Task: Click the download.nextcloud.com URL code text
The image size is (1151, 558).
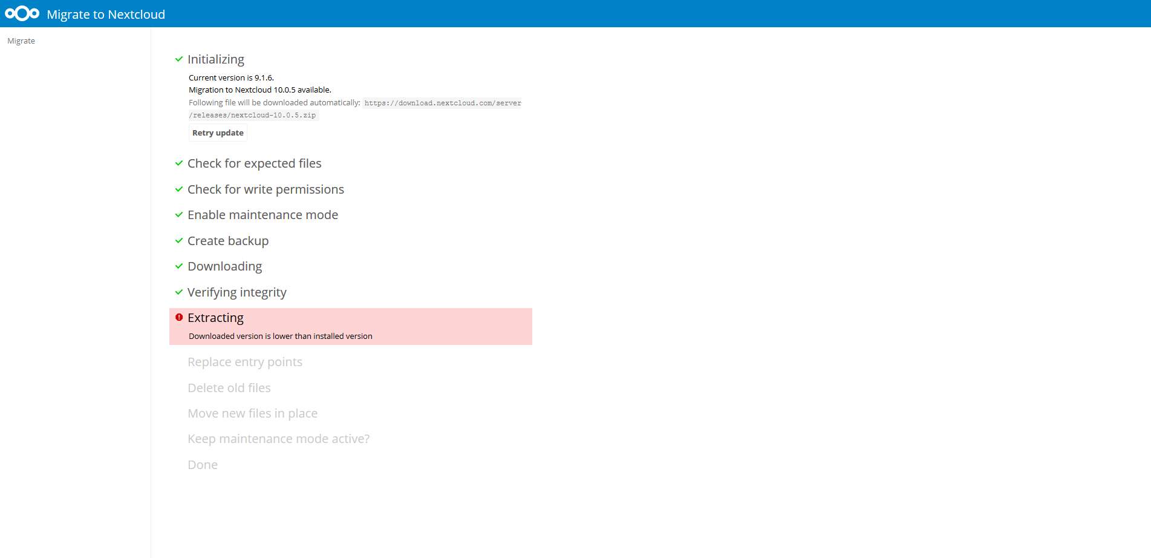Action: coord(443,103)
